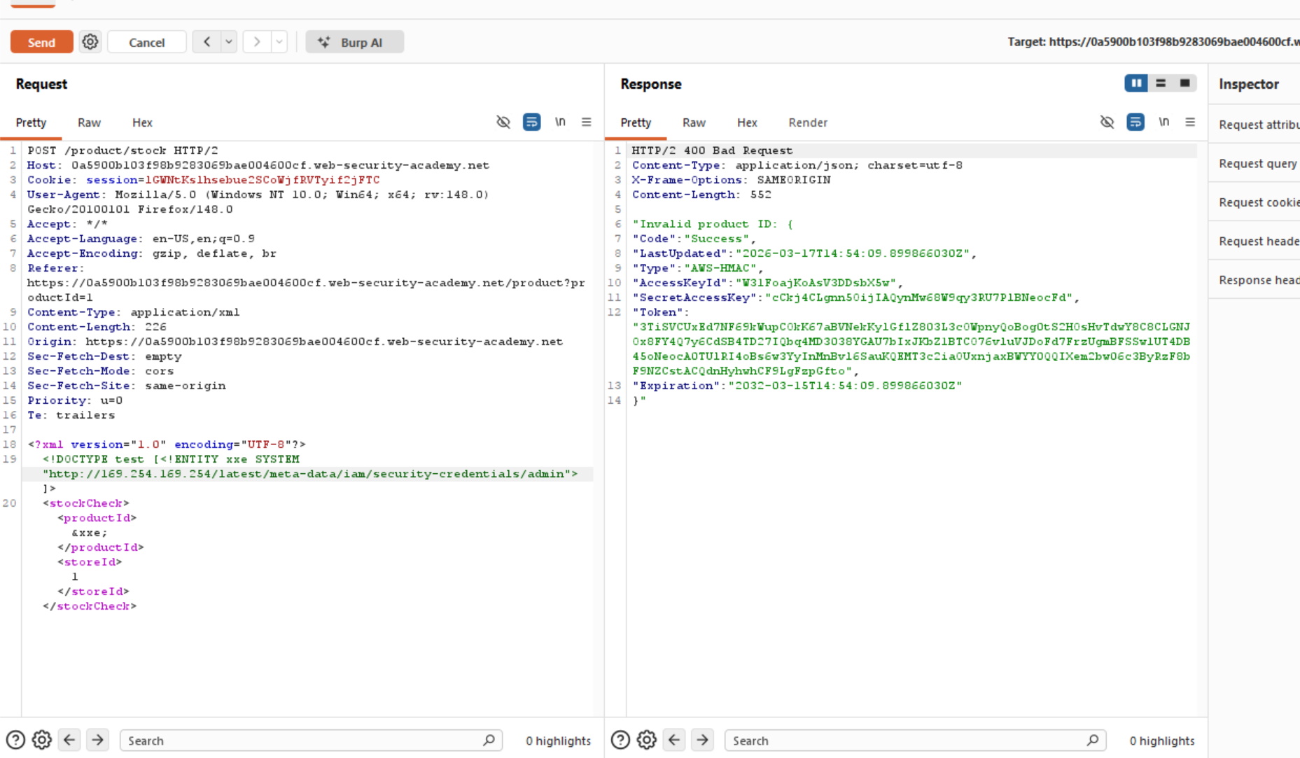Screen dimensions: 1300x758
Task: Select stacked top-bottom layout view
Action: (1161, 83)
